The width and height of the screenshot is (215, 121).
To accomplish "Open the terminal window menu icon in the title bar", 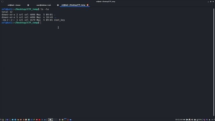I will pyautogui.click(x=2, y=1).
